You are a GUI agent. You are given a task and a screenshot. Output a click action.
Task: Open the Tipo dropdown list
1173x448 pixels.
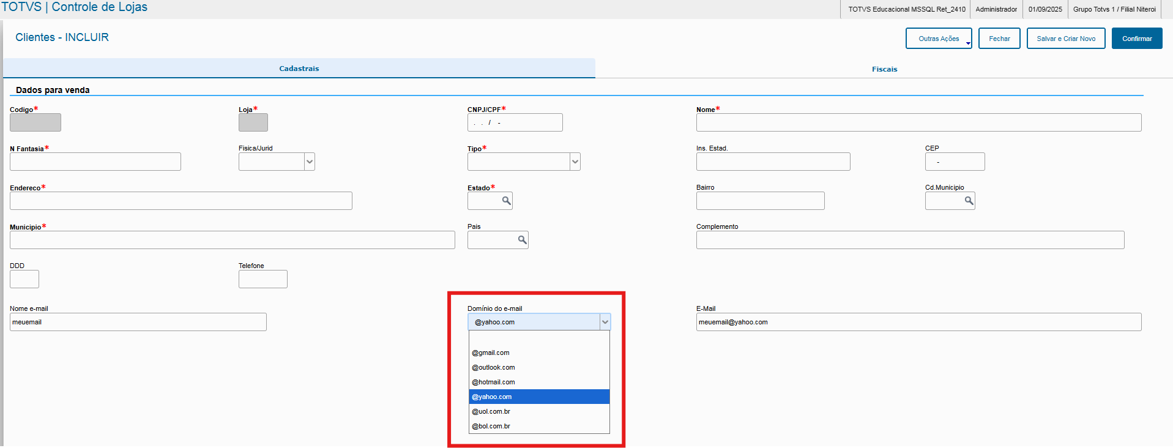pos(575,162)
